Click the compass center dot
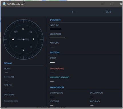The width and height of the screenshot is (123, 109). click(23, 39)
